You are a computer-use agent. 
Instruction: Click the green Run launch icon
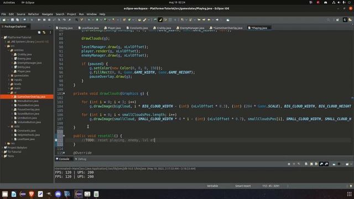click(x=97, y=20)
